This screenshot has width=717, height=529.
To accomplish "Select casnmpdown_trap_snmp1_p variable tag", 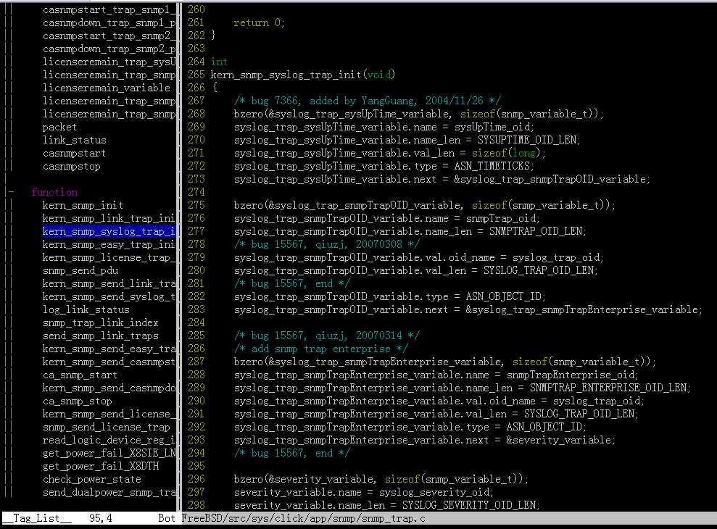I will click(x=109, y=22).
